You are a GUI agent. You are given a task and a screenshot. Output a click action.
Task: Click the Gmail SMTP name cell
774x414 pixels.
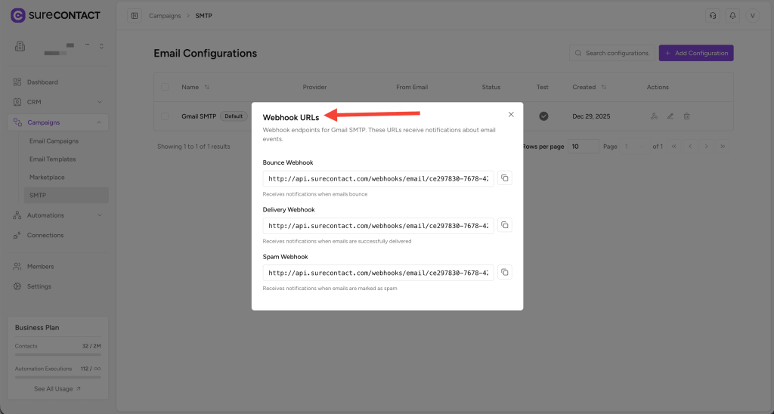click(x=199, y=116)
